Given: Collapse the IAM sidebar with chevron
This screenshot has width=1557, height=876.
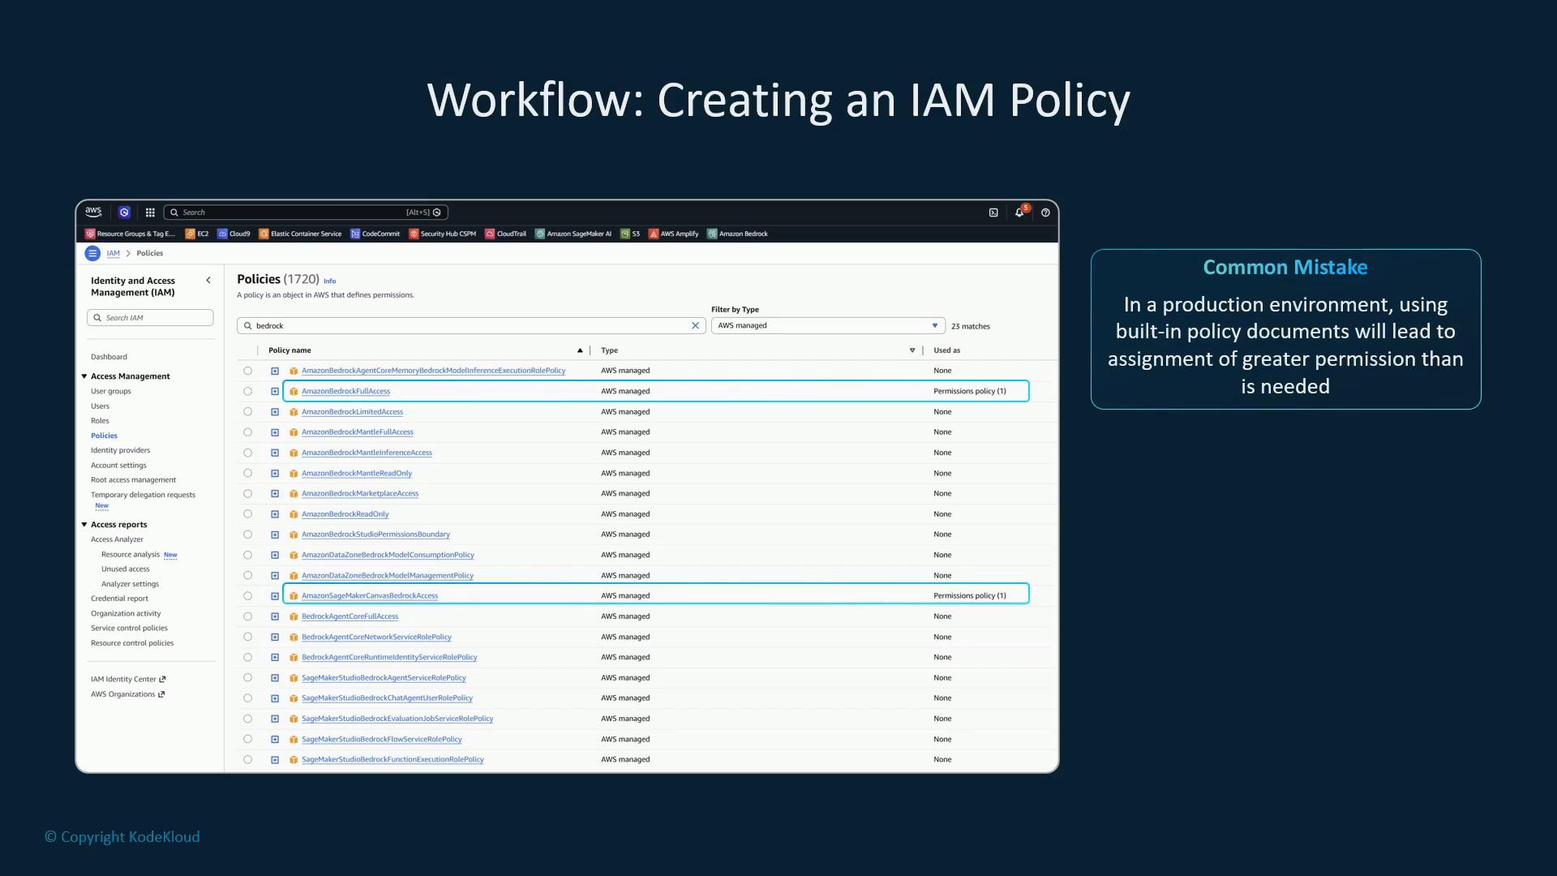Looking at the screenshot, I should click(x=208, y=280).
